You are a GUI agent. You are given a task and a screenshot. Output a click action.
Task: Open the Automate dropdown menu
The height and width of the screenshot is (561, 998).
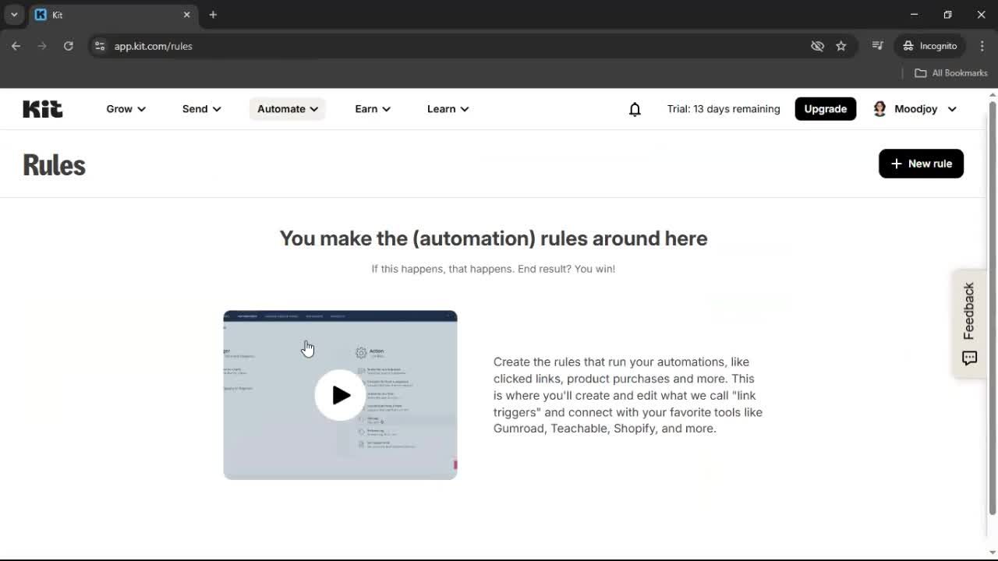(x=287, y=108)
